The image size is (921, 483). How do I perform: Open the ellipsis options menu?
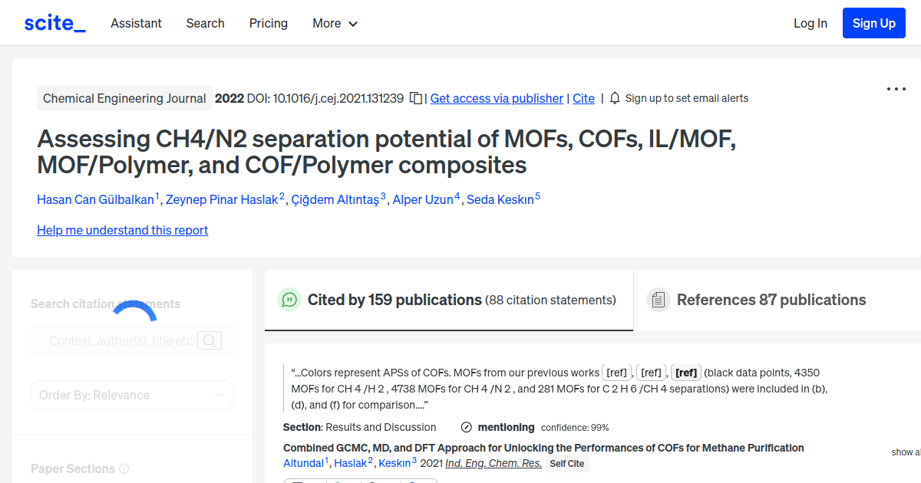896,89
